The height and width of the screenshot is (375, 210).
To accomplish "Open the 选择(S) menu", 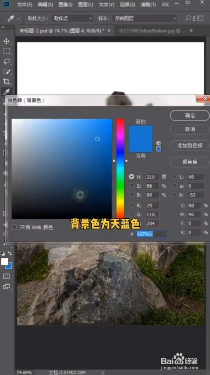I will click(x=127, y=4).
